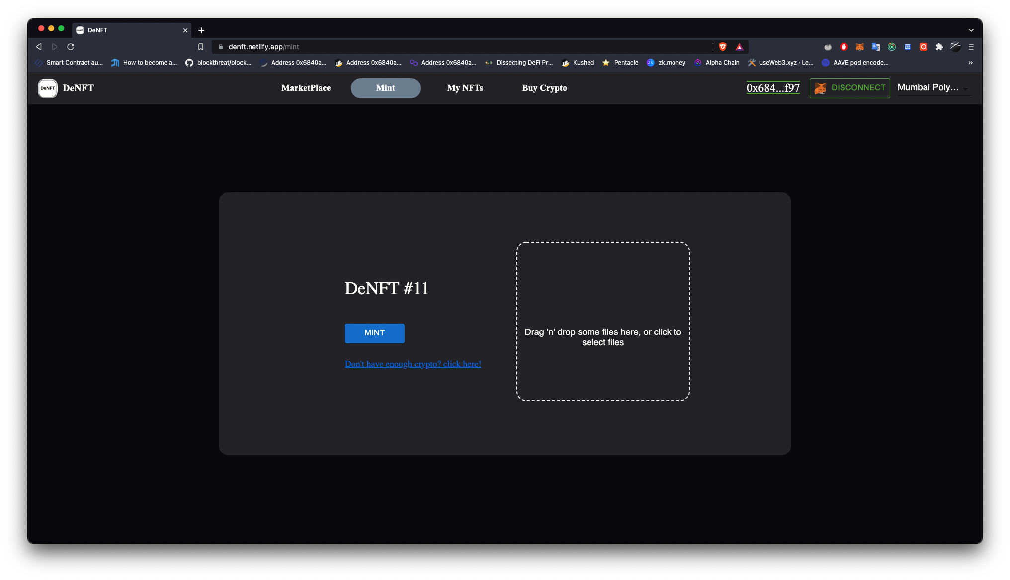Bookmark this page via bookmark icon
Viewport: 1010px width, 580px height.
point(201,47)
